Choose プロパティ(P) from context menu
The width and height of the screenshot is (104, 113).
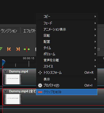(67, 85)
